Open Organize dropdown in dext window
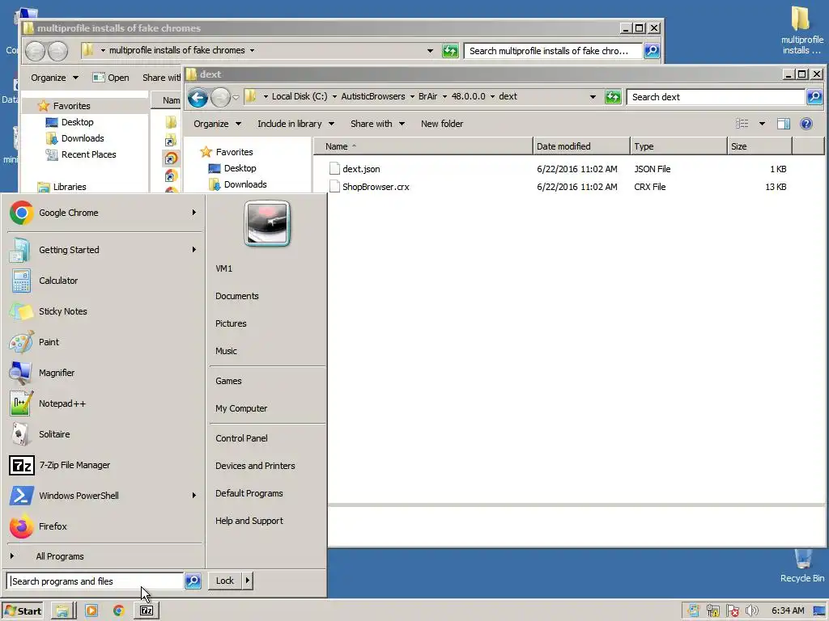The image size is (829, 621). (x=217, y=124)
